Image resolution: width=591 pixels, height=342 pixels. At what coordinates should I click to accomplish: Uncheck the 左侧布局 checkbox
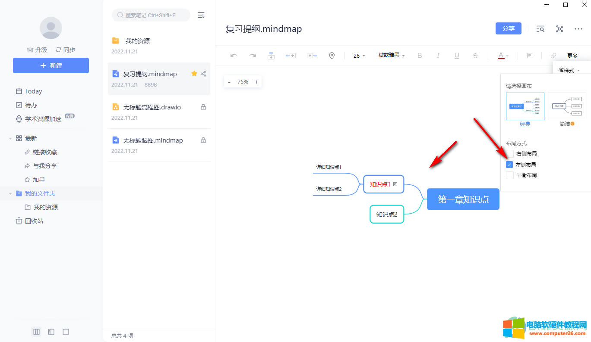click(510, 165)
